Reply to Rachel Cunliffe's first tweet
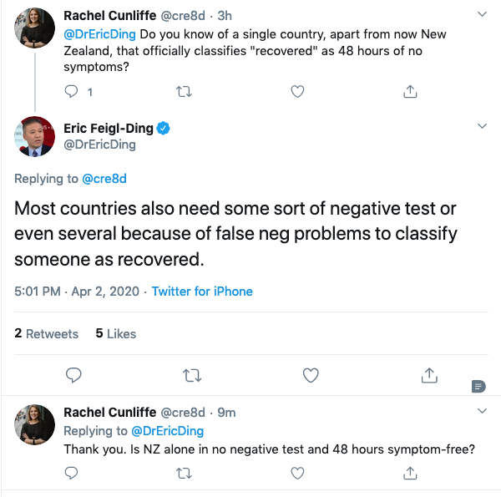501x497 pixels. point(72,90)
